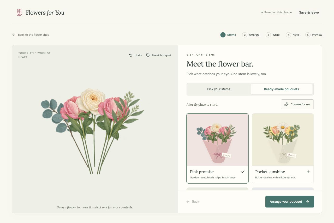Screen dimensions: 334x223
Task: Click the 'Saved on this device' status text
Action: point(278,12)
